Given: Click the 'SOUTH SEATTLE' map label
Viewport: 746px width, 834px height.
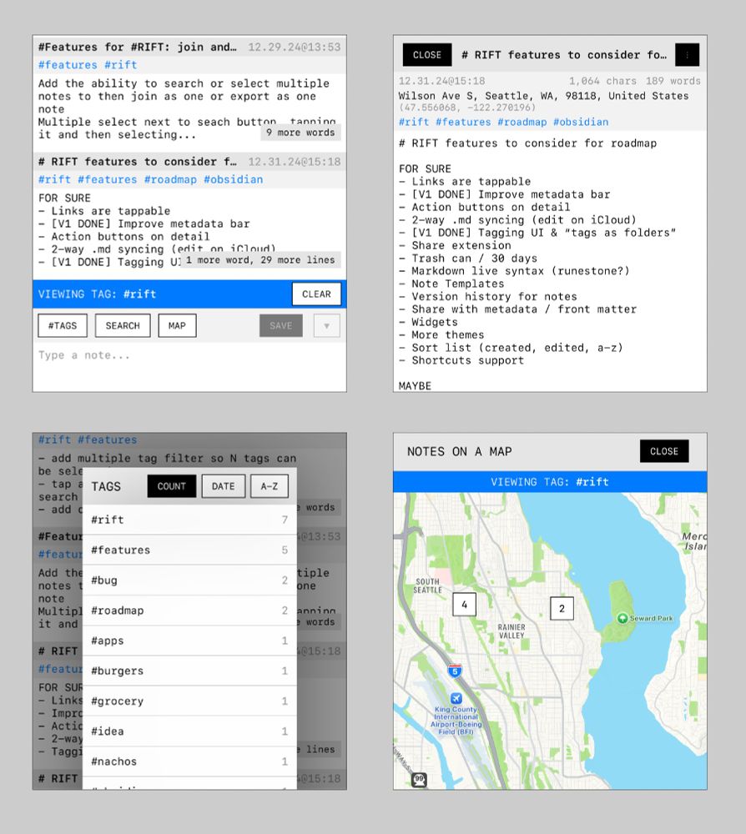Looking at the screenshot, I should (x=428, y=585).
